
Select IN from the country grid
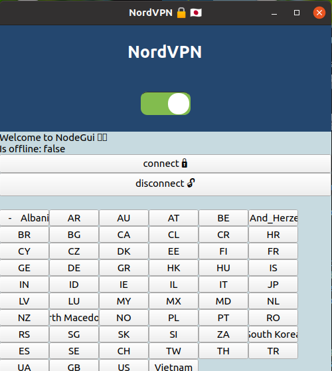(x=25, y=285)
